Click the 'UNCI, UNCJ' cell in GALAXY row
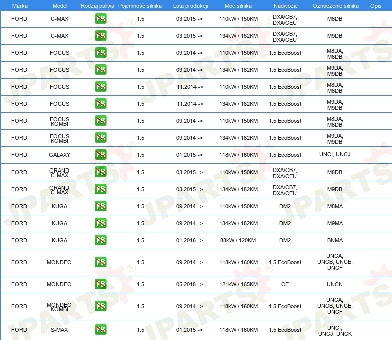392x340 pixels. [x=335, y=154]
